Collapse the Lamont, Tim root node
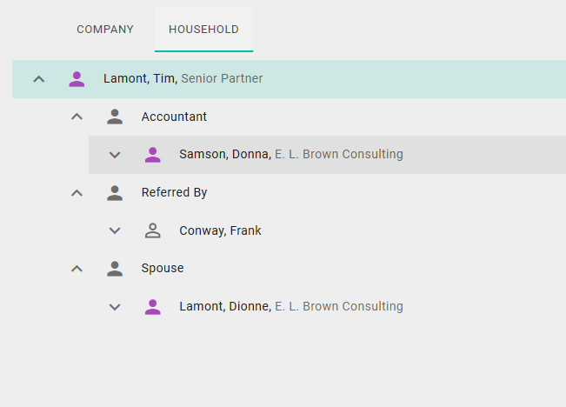566x407 pixels. tap(38, 79)
